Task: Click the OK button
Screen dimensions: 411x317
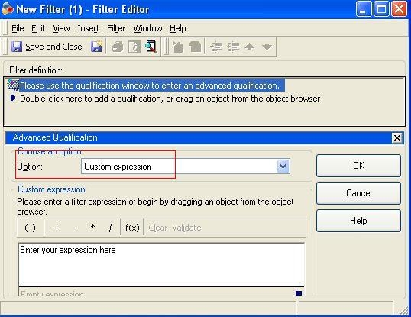Action: point(358,166)
